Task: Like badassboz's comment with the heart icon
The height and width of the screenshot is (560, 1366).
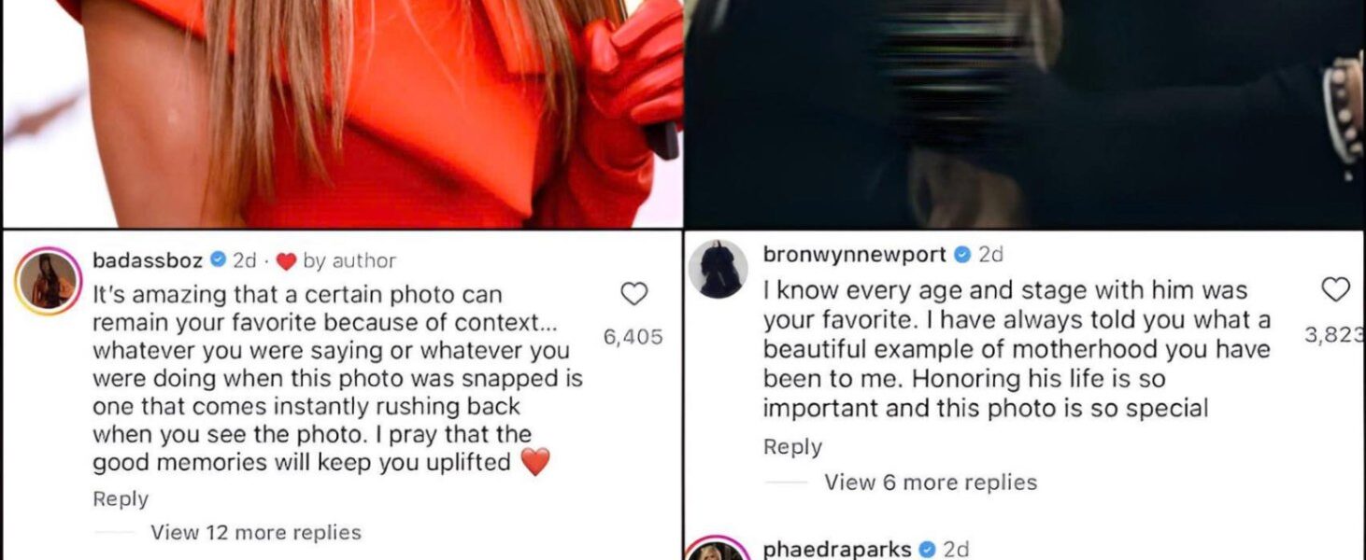Action: pyautogui.click(x=634, y=295)
